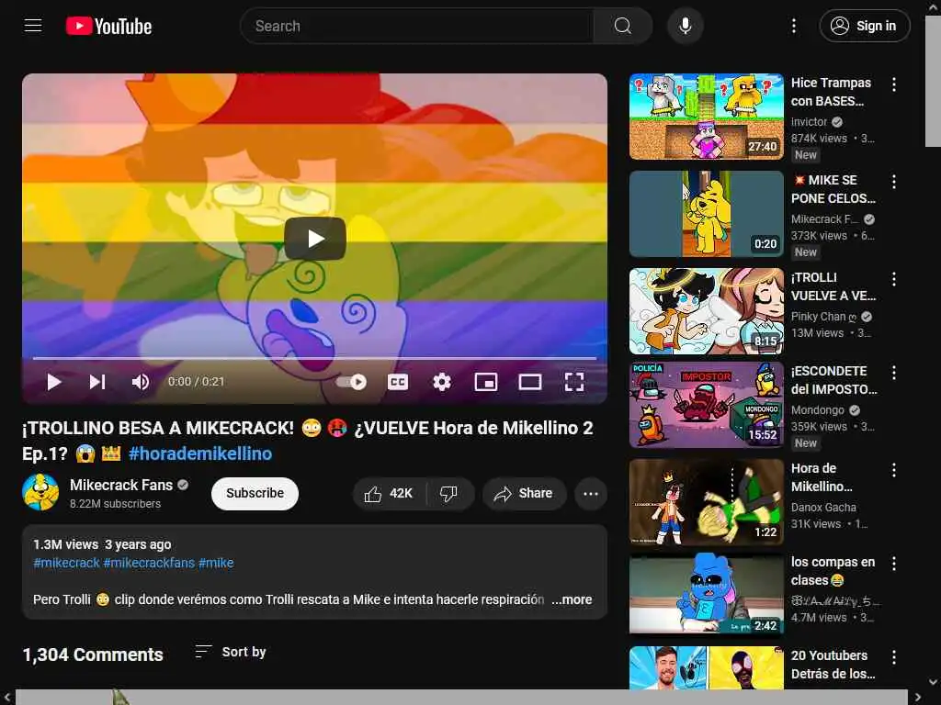Screen dimensions: 941x705
Task: Open the Pinky Chan channel name
Action: coord(822,317)
